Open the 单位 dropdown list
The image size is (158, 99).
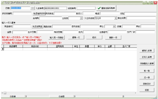point(114,27)
